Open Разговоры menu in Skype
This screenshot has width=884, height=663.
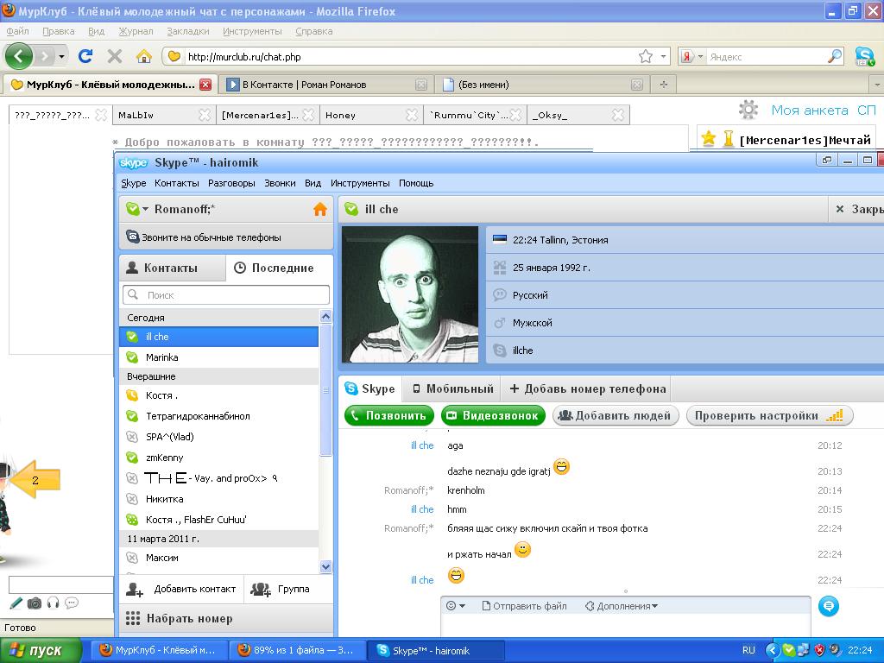click(x=231, y=183)
